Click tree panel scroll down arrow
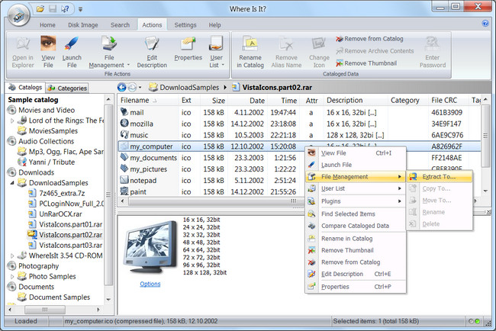The height and width of the screenshot is (331, 496). coord(108,300)
